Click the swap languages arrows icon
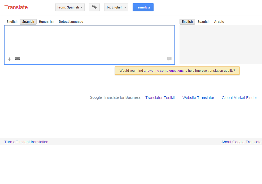Viewport: 262px width, 184px height. pyautogui.click(x=94, y=7)
